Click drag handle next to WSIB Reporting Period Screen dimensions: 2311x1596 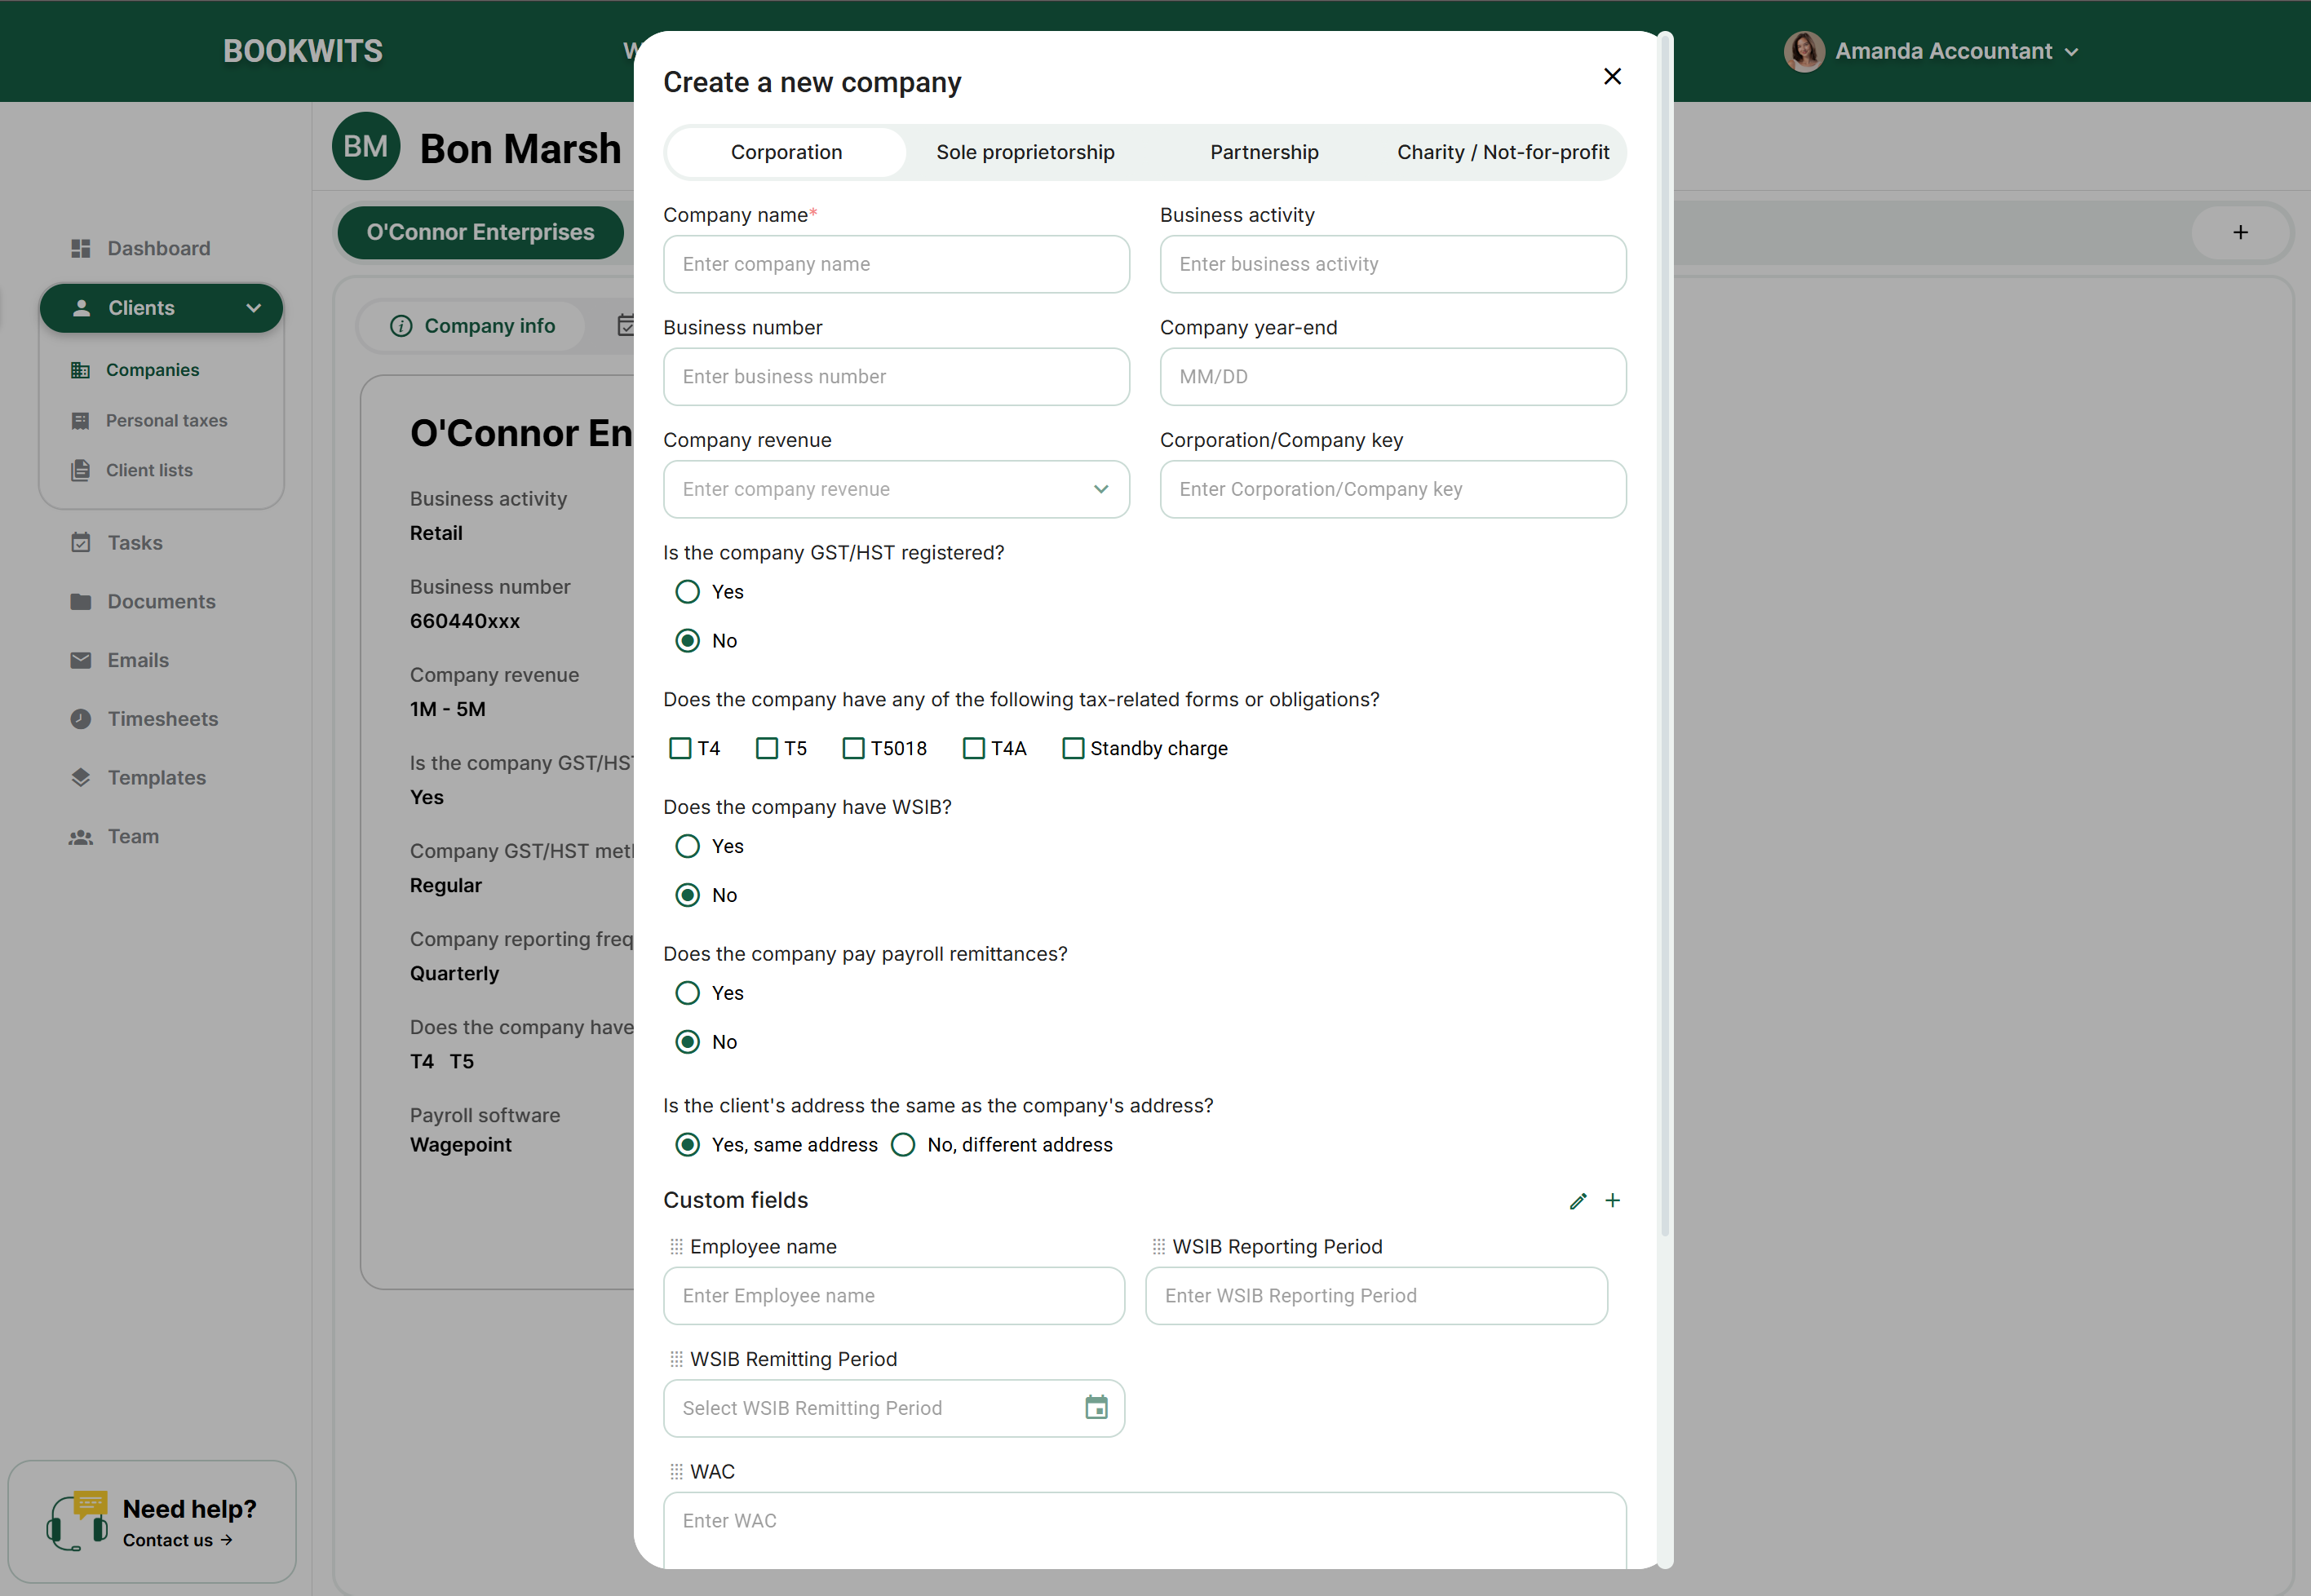pos(1158,1247)
